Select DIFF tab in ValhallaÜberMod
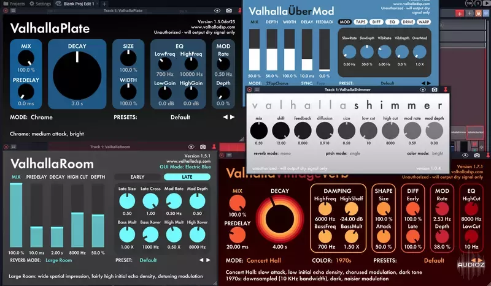 pos(376,22)
